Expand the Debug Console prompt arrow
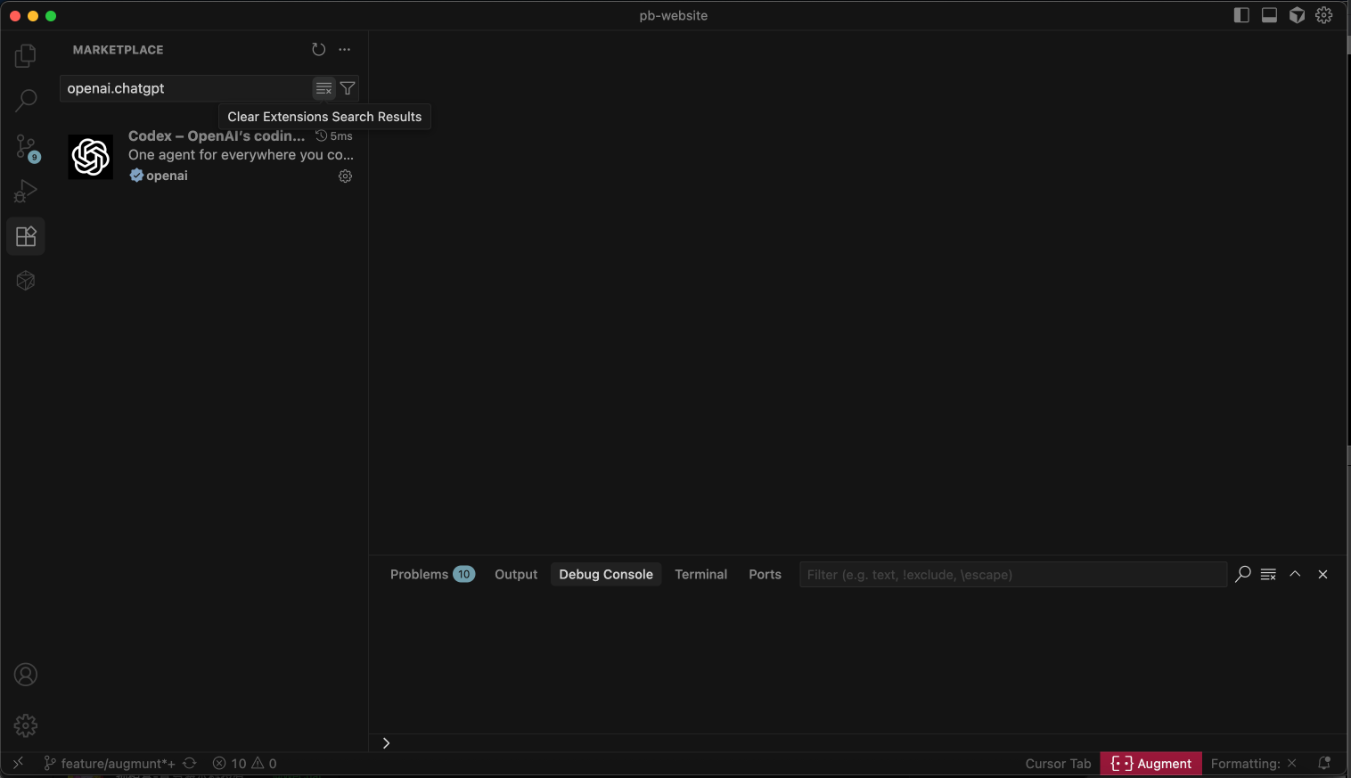1351x778 pixels. point(386,742)
